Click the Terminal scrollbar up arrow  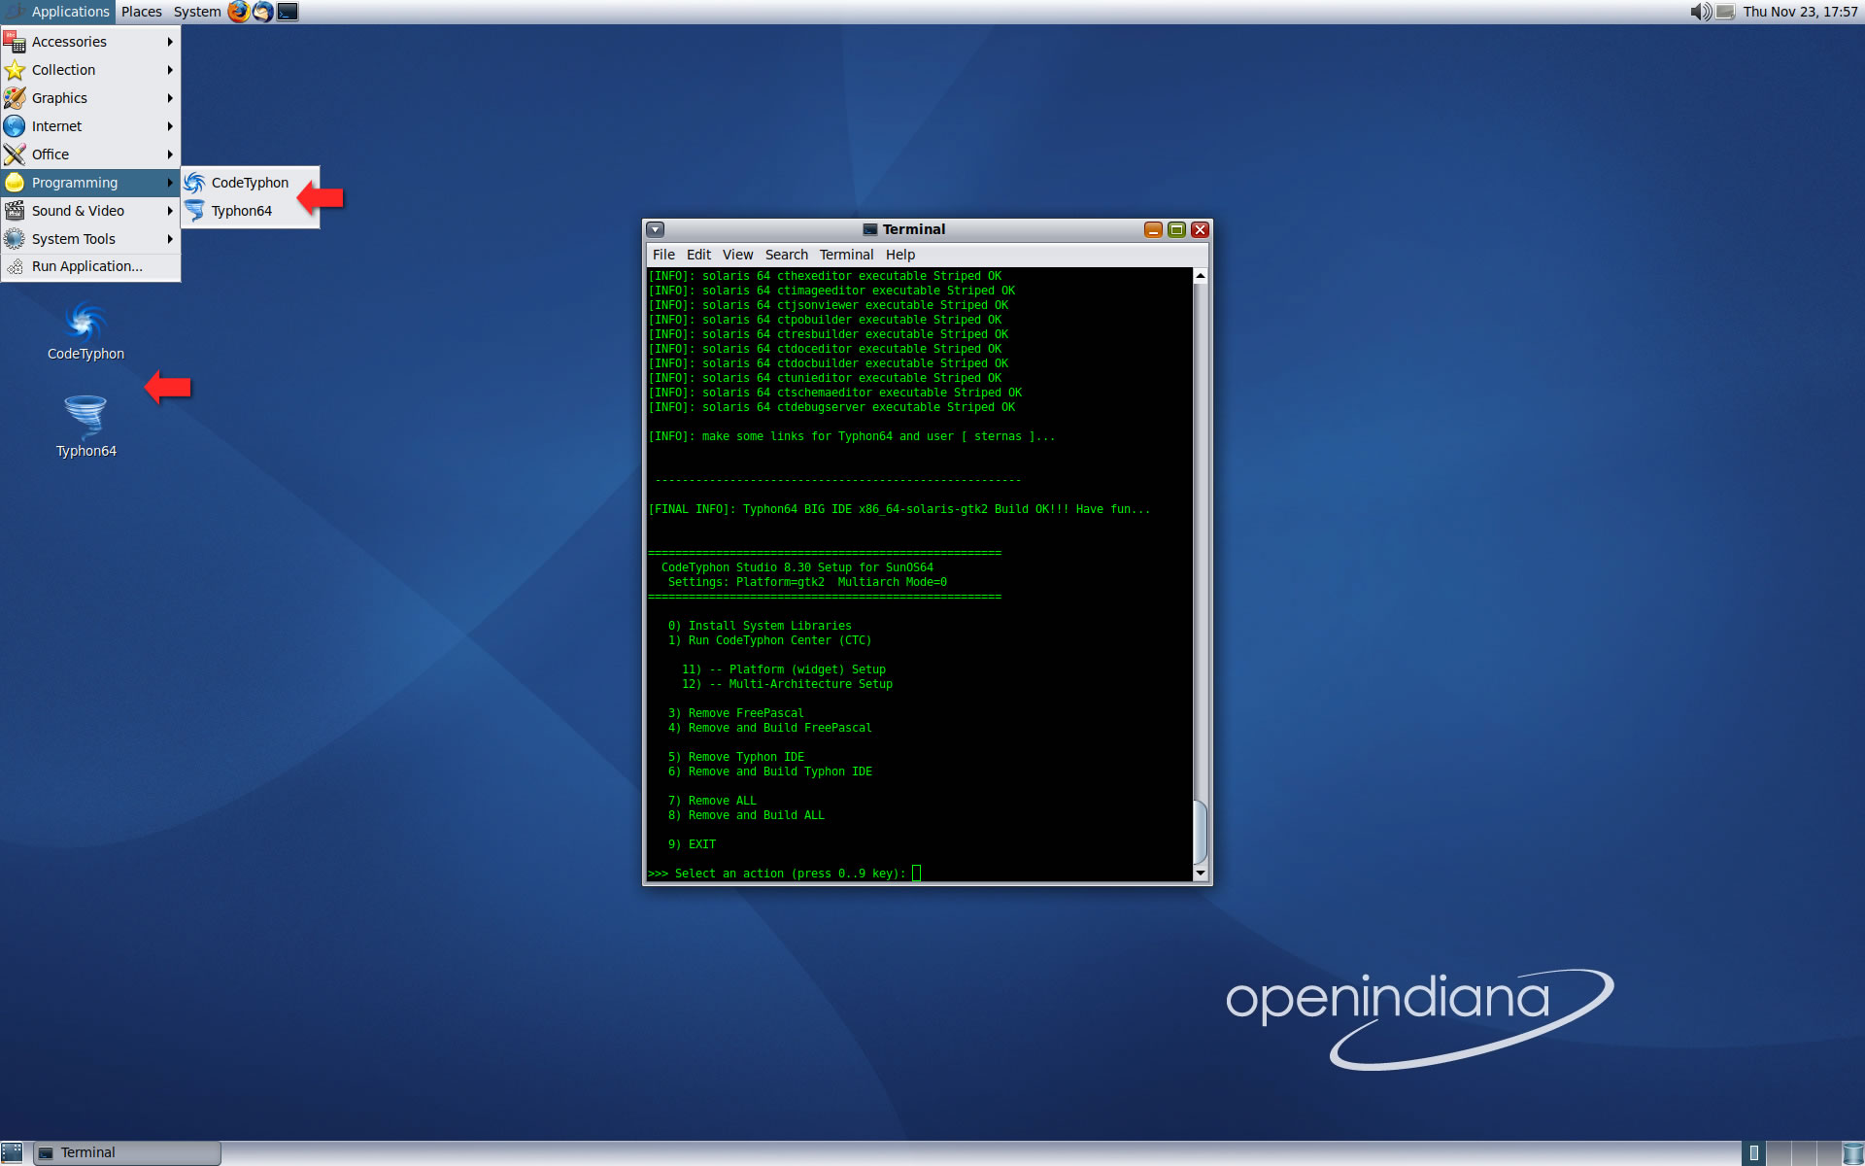tap(1201, 276)
